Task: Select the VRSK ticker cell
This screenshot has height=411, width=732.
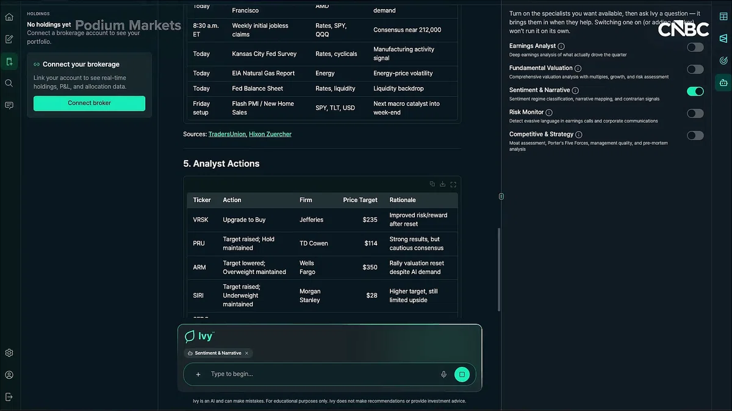Action: point(201,220)
